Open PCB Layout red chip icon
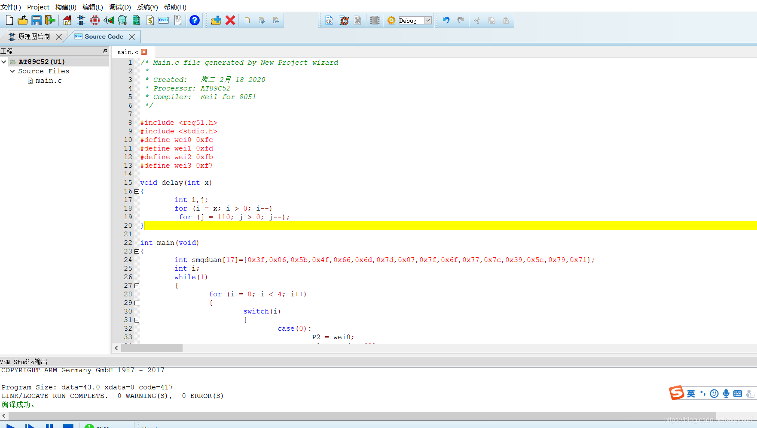This screenshot has height=428, width=757. pyautogui.click(x=95, y=20)
